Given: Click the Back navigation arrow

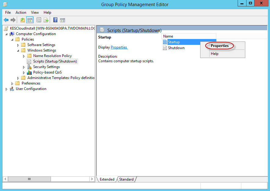Looking at the screenshot, I should 6,20.
